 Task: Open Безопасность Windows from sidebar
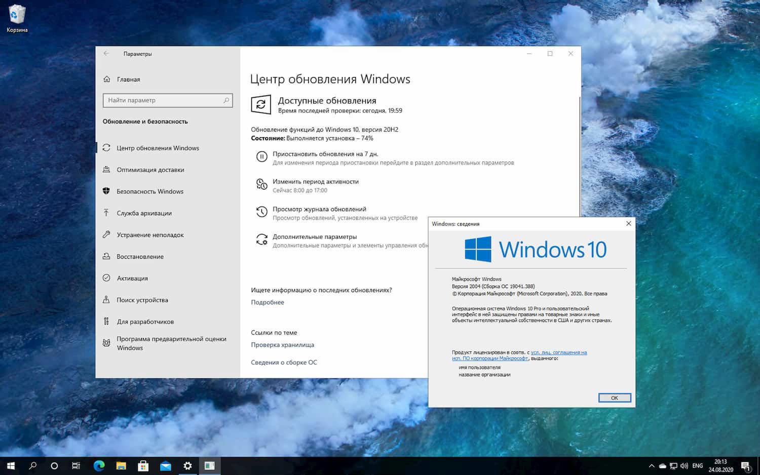[150, 191]
